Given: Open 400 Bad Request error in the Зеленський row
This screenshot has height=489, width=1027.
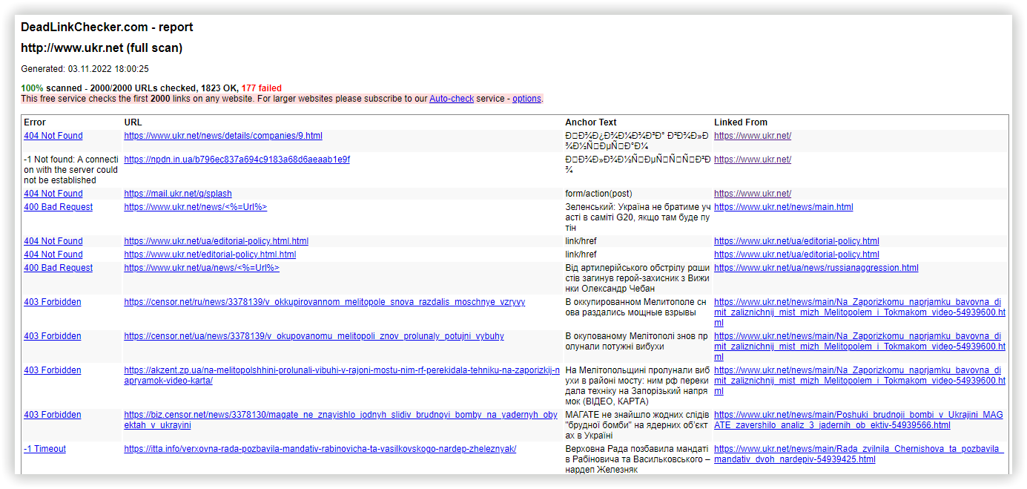Looking at the screenshot, I should [x=59, y=207].
